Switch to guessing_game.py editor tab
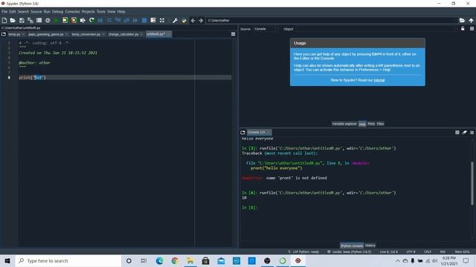Viewport: 476px width, 267px height. (x=46, y=34)
